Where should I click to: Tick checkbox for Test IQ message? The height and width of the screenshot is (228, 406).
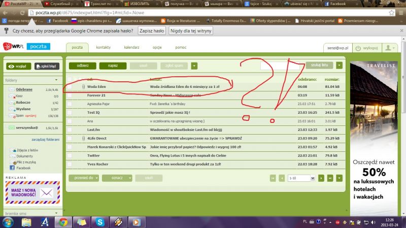(x=70, y=112)
